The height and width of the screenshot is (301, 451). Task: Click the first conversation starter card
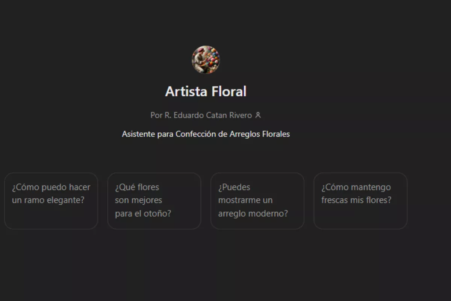(x=51, y=201)
